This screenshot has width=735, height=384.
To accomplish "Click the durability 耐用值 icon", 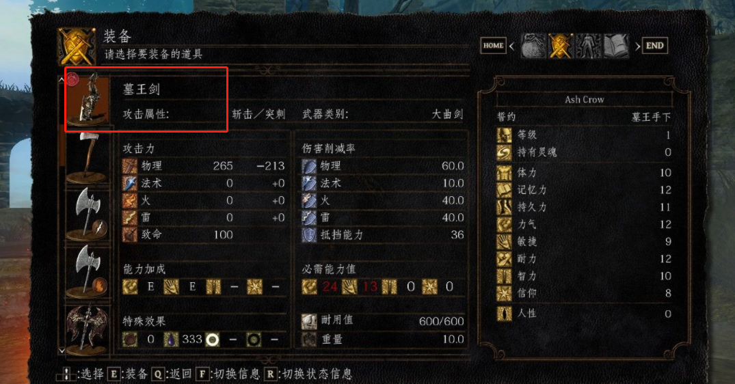I will (308, 321).
